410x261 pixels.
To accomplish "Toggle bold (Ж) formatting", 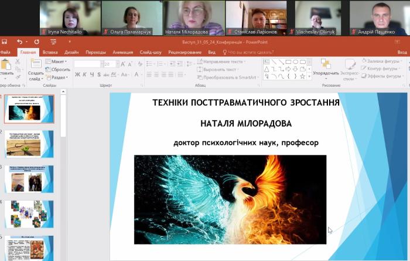I will 77,74.
